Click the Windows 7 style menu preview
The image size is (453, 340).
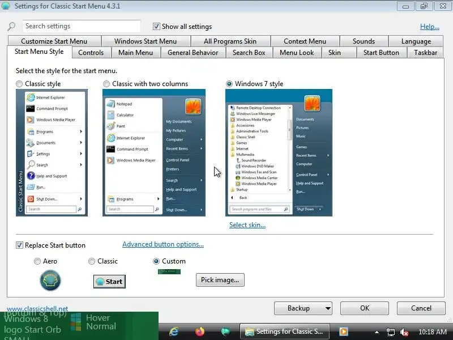tap(279, 152)
